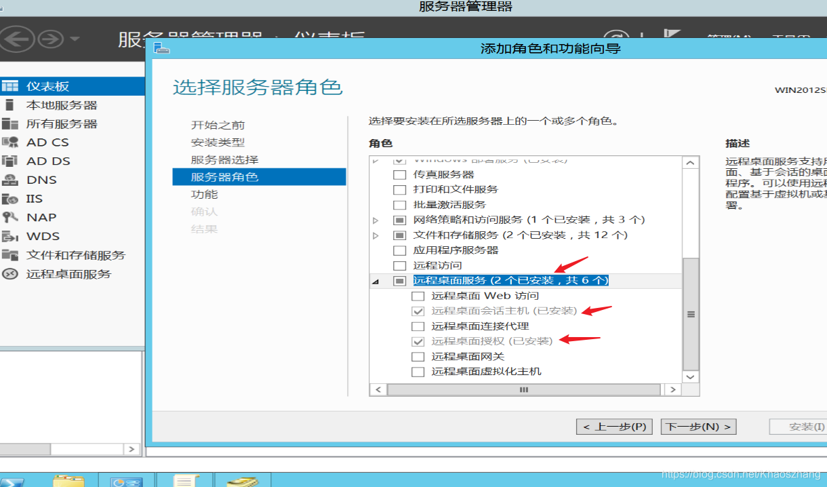Click sidebar bottom right scroll arrow

tap(132, 449)
